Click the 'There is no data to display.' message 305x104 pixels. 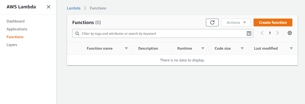point(182,60)
